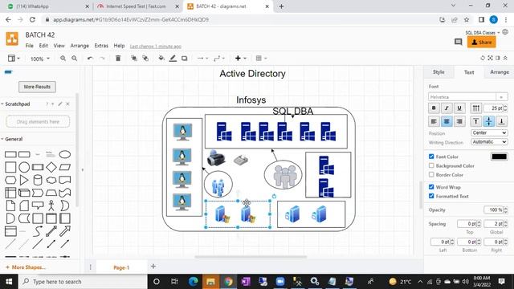Image resolution: width=514 pixels, height=289 pixels.
Task: Undo the last change
Action: coord(90,59)
